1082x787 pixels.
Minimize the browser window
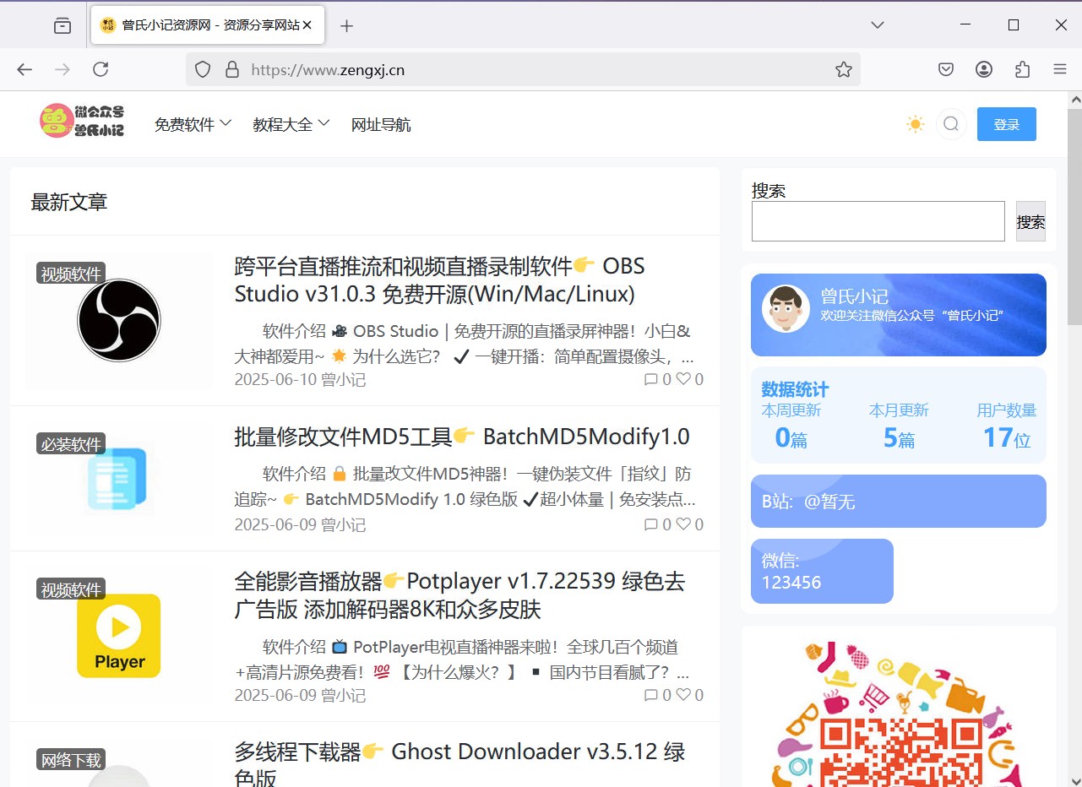coord(965,25)
